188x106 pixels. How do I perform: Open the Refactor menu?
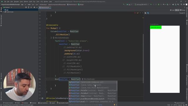26,1
